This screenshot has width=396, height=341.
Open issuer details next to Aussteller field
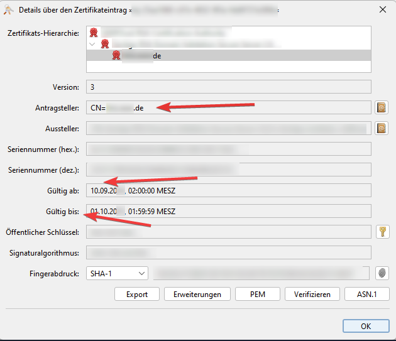[x=381, y=129]
